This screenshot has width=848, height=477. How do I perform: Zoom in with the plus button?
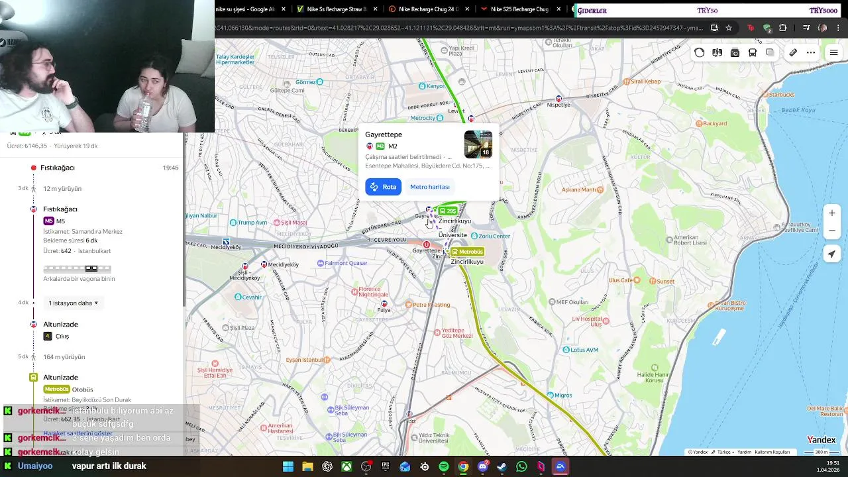(832, 213)
